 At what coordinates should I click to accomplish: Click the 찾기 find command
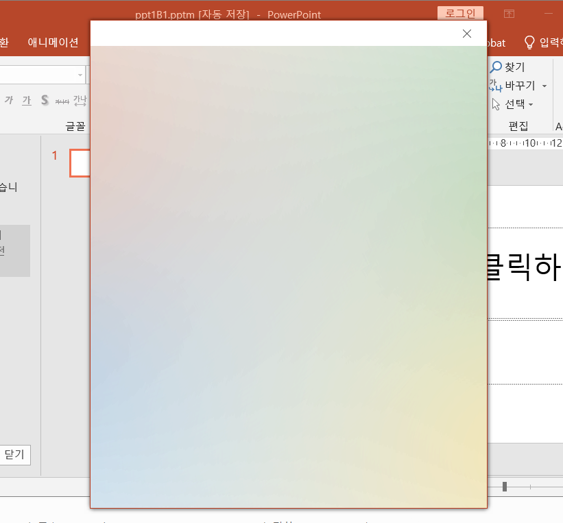pos(507,66)
